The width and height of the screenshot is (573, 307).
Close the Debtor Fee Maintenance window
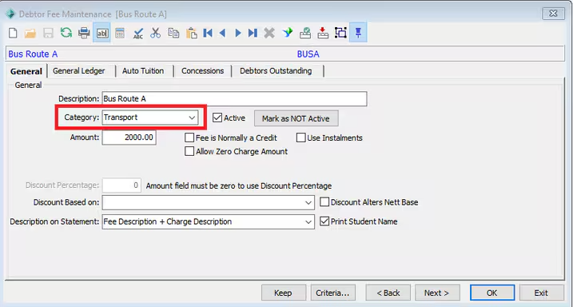[x=553, y=14]
